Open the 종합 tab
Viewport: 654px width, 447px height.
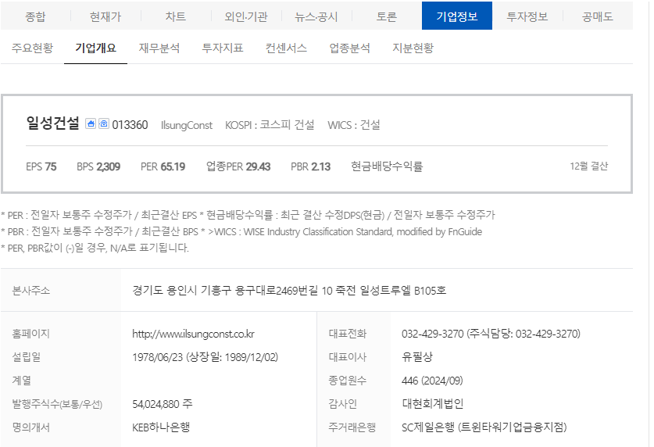pyautogui.click(x=35, y=16)
